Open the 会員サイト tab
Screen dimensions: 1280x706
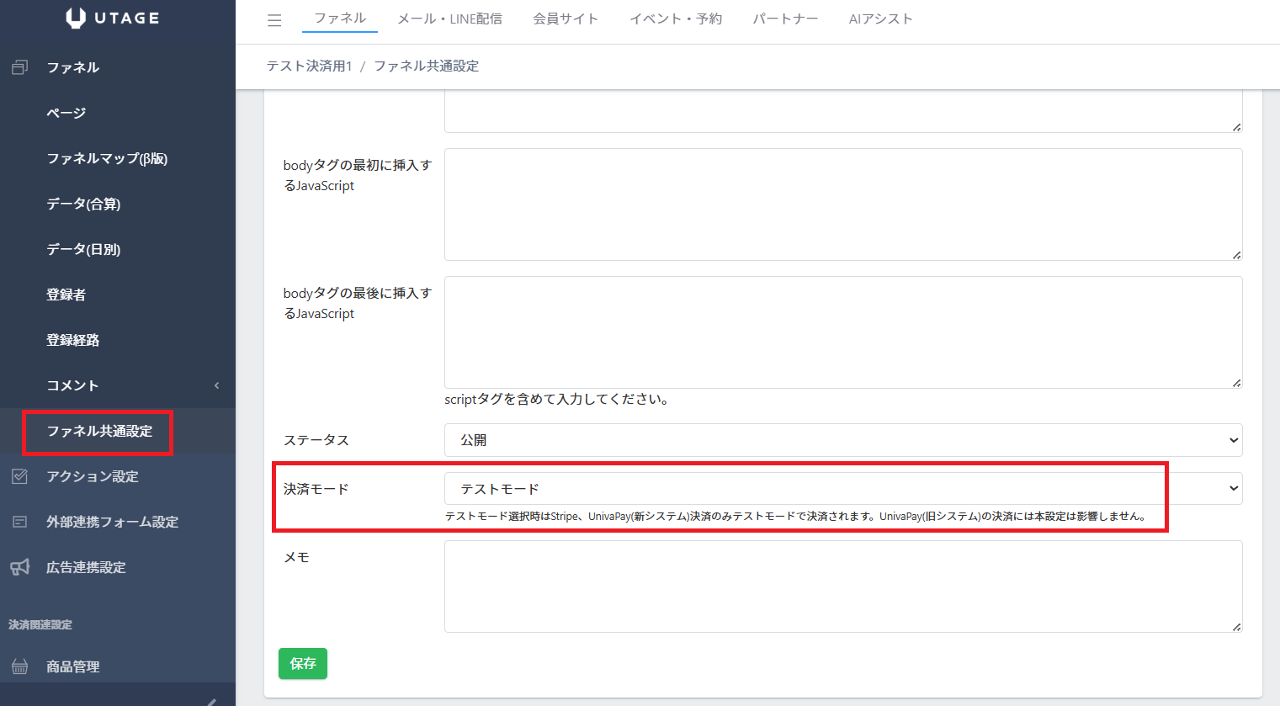point(565,19)
